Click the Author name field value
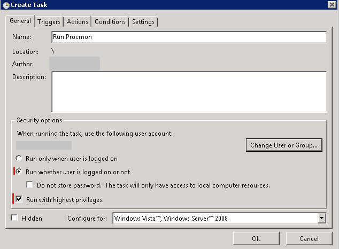 point(74,64)
